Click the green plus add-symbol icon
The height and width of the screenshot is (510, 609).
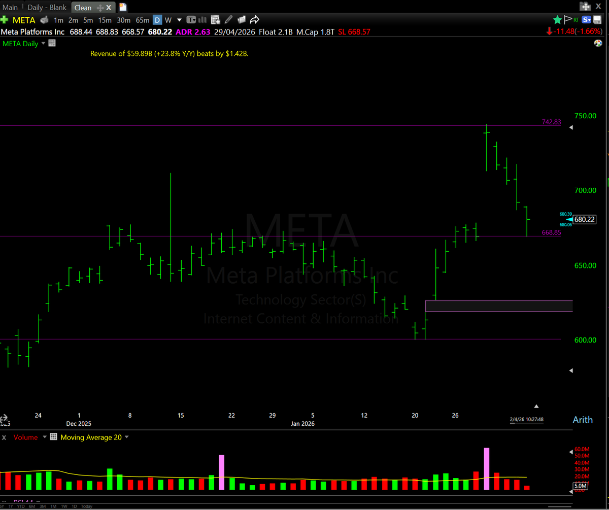[x=5, y=20]
